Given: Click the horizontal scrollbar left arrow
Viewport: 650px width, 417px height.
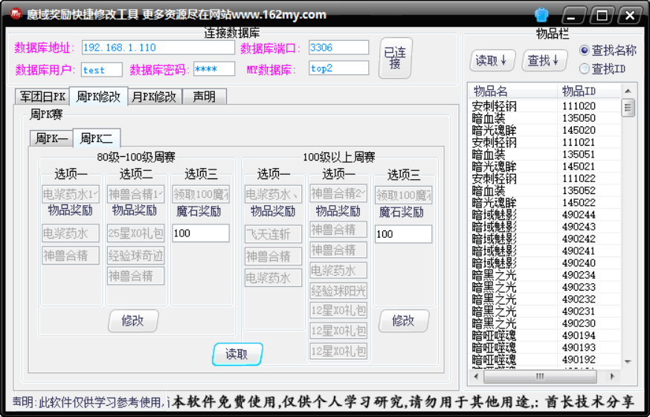Looking at the screenshot, I should [476, 376].
